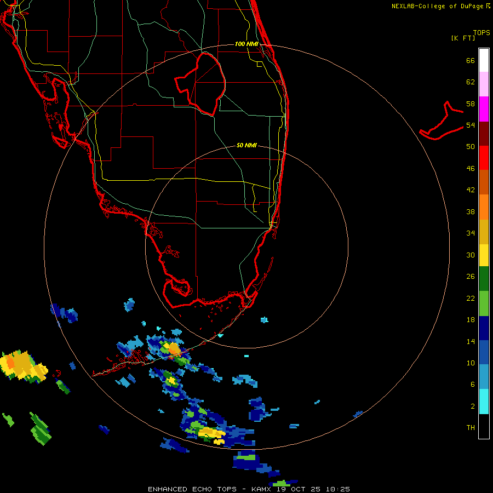Viewport: 493px width, 493px height.
Task: Select the medium blue legend swatch
Action: [x=484, y=352]
